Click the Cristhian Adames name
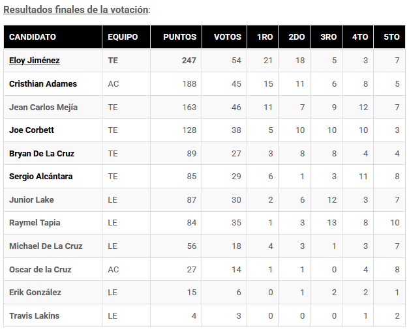This screenshot has height=333, width=409. [43, 84]
